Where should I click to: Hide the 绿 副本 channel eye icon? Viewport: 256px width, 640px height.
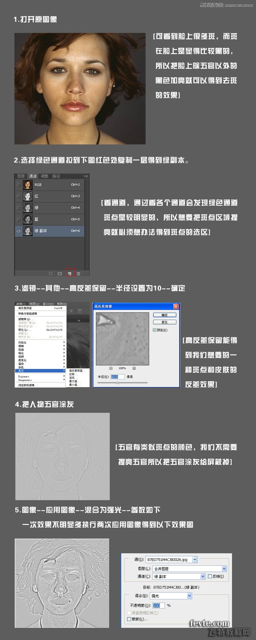pyautogui.click(x=19, y=231)
